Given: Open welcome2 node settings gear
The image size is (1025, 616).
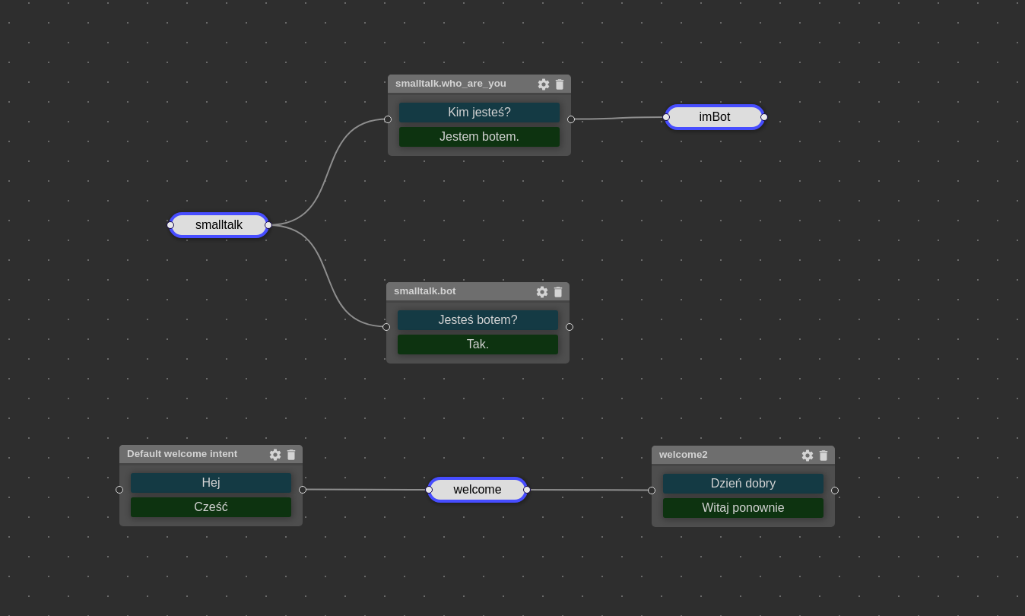Looking at the screenshot, I should coord(807,456).
